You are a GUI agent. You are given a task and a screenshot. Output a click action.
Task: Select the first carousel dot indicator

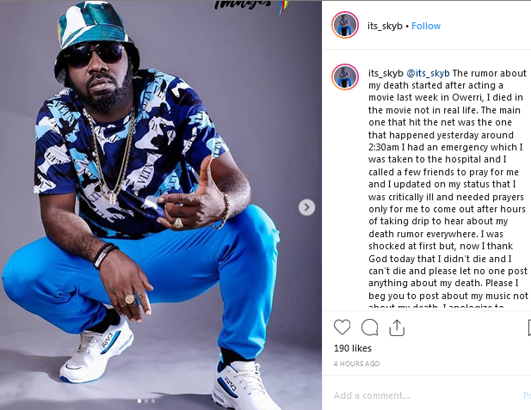139,401
